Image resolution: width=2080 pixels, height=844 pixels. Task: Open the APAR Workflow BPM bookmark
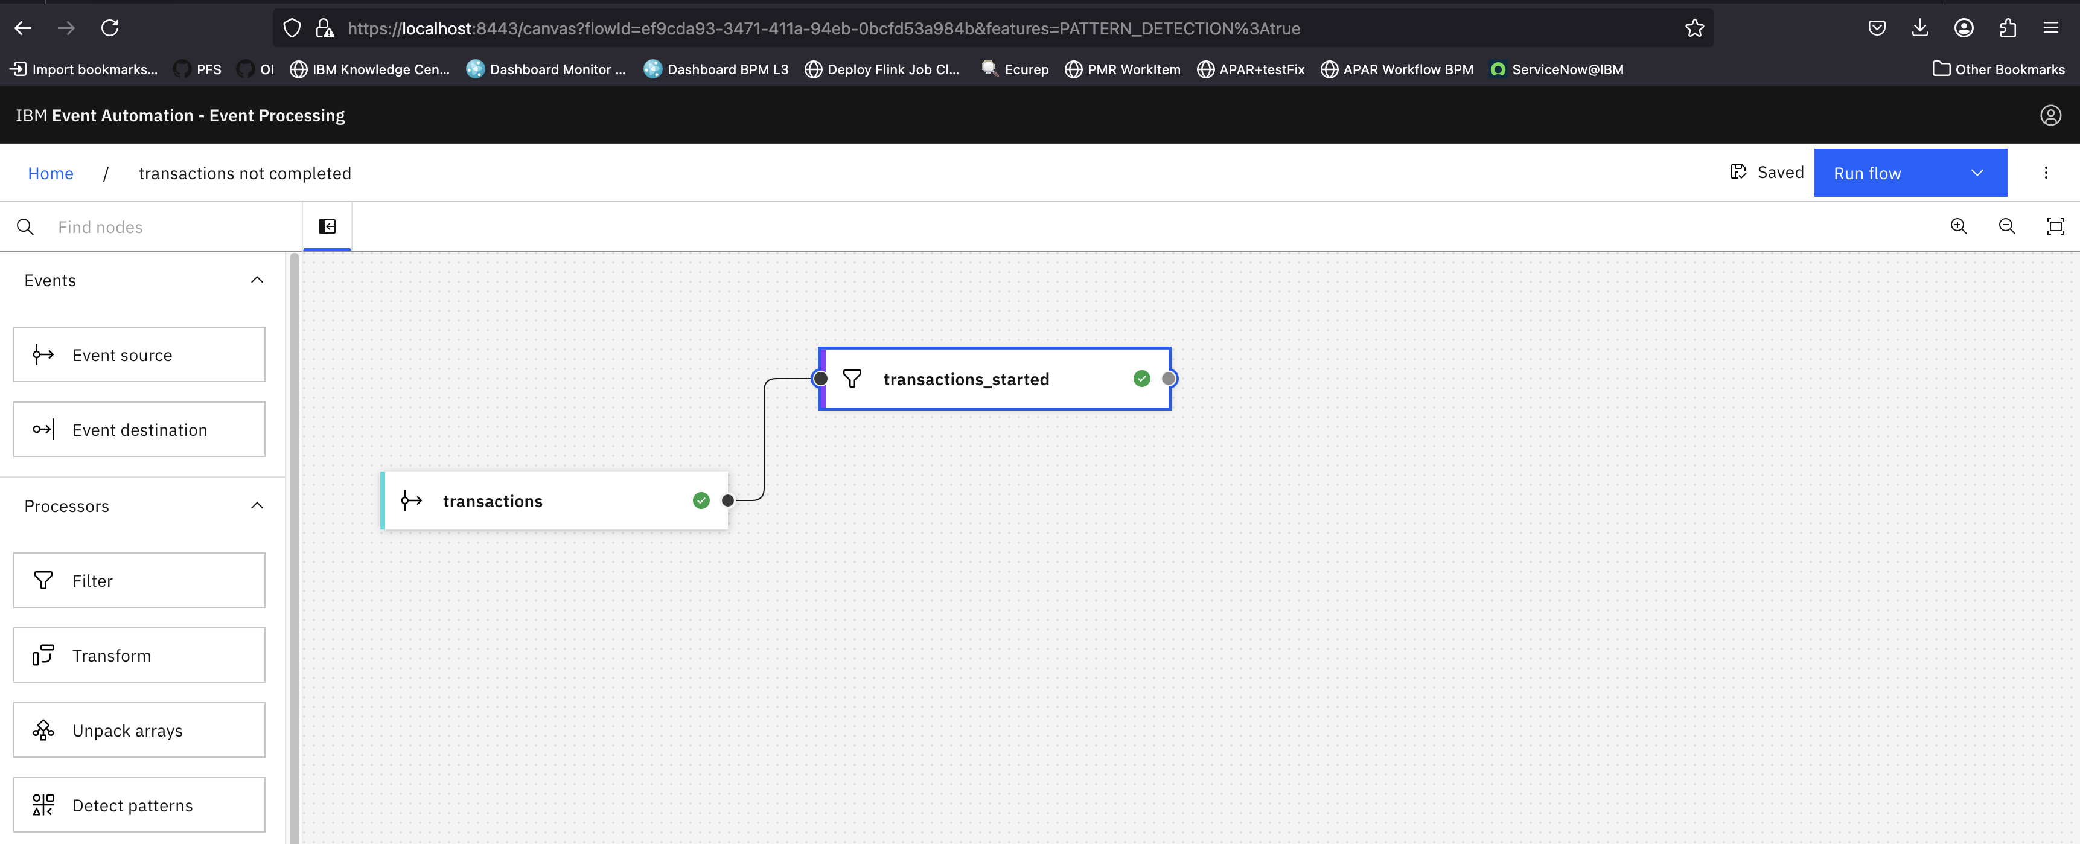[1397, 69]
